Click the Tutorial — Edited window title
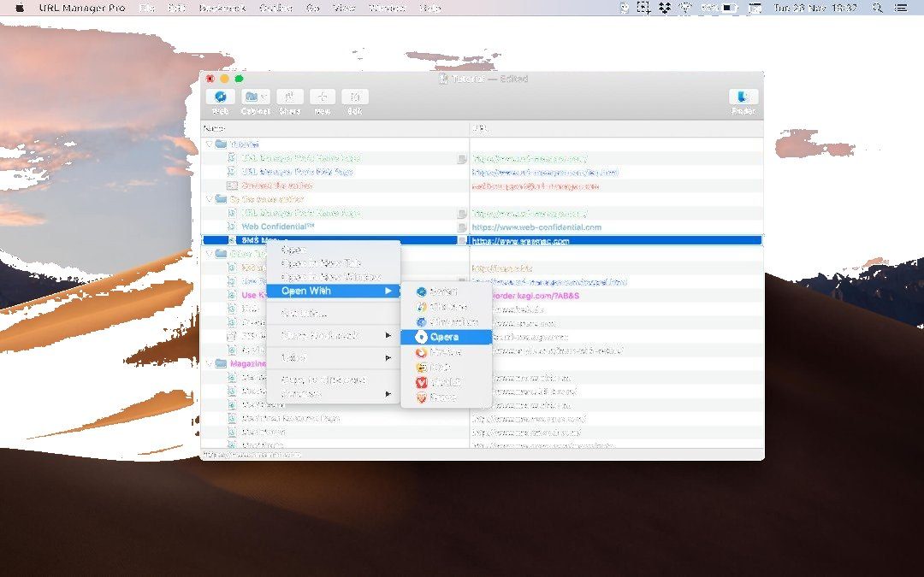Viewport: 924px width, 577px height. pyautogui.click(x=483, y=79)
